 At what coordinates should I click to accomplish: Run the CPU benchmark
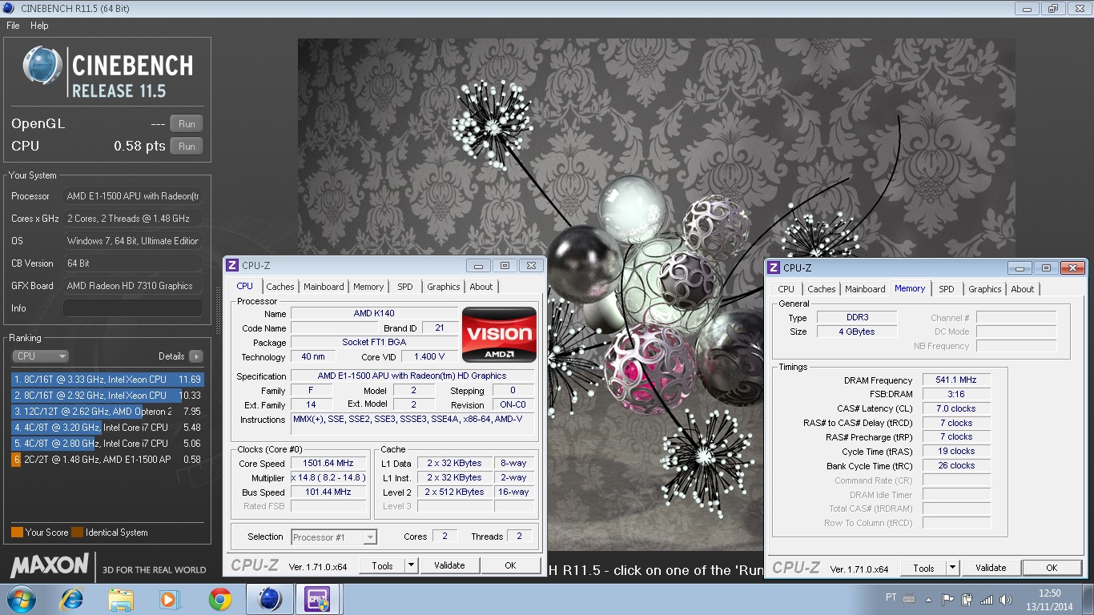(x=187, y=146)
